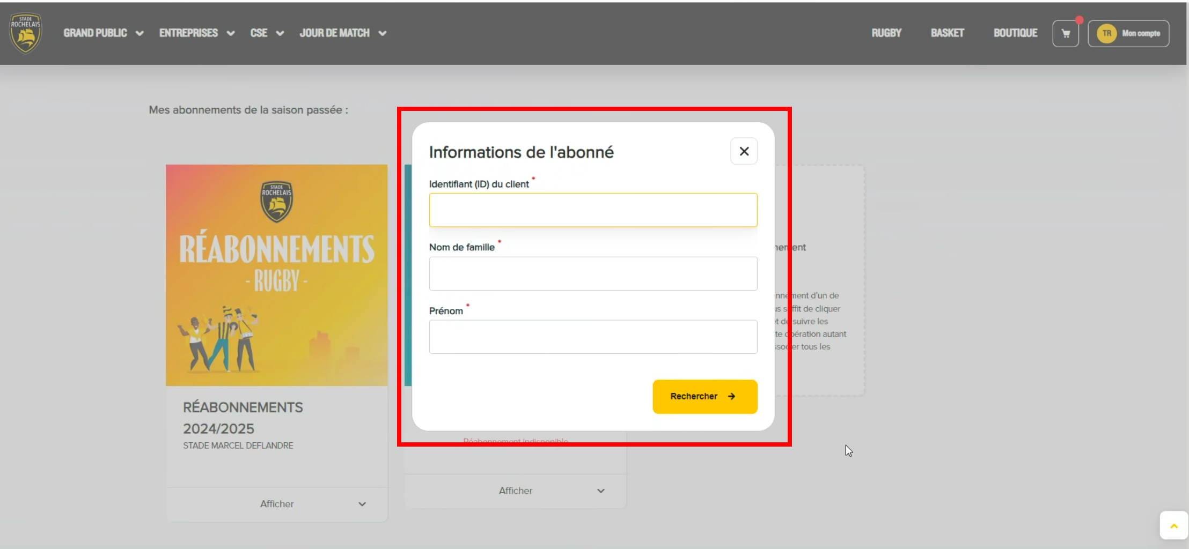Image resolution: width=1189 pixels, height=549 pixels.
Task: Click the back-to-top arrow button
Action: pos(1173,525)
